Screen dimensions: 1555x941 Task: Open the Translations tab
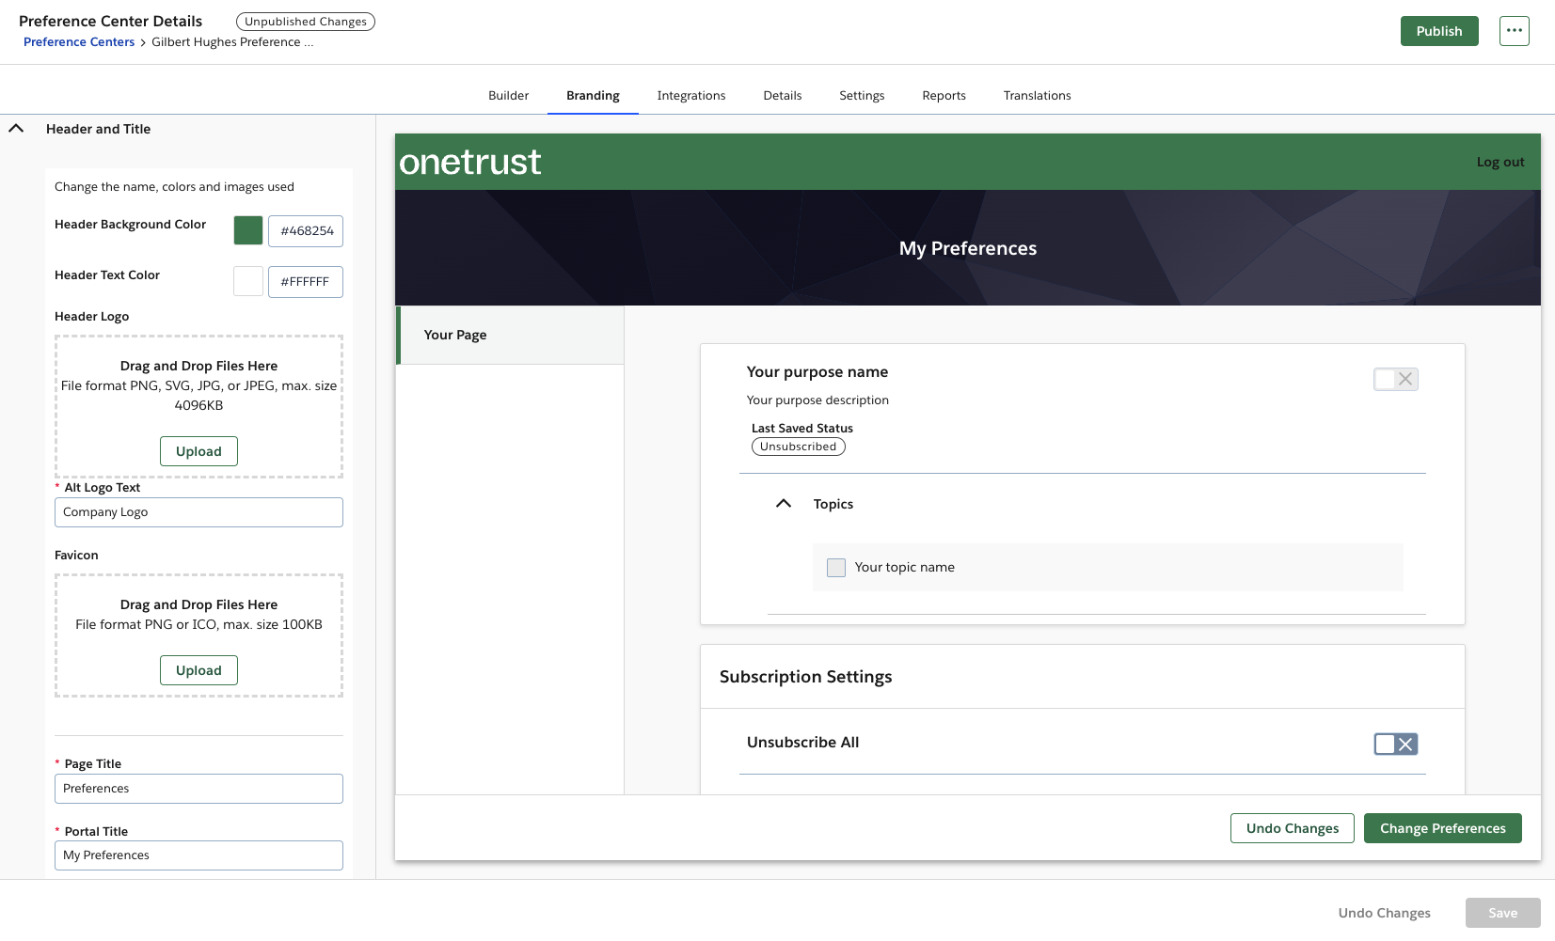[x=1037, y=95]
